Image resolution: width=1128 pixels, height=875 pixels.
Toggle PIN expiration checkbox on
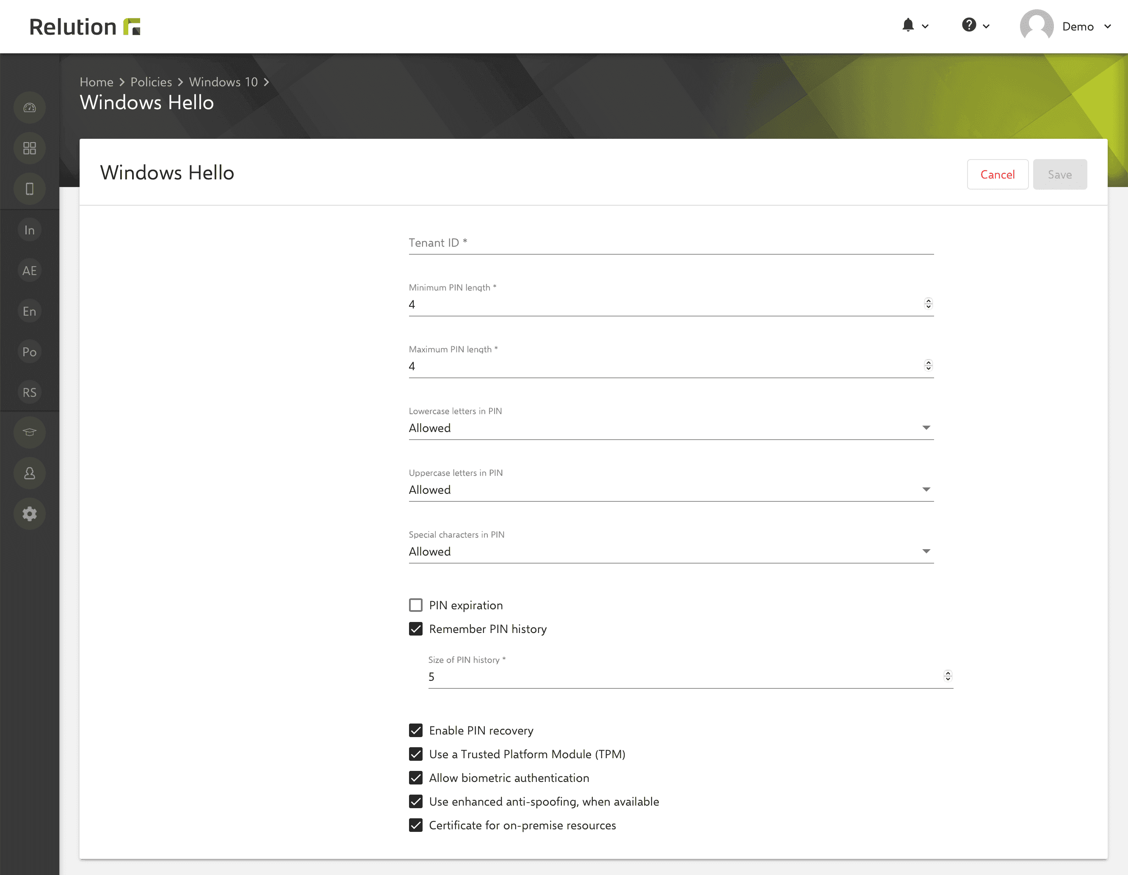point(416,604)
